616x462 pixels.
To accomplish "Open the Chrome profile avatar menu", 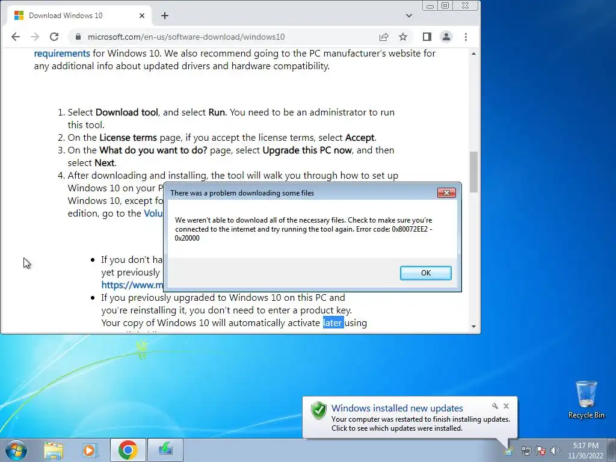I will (446, 37).
